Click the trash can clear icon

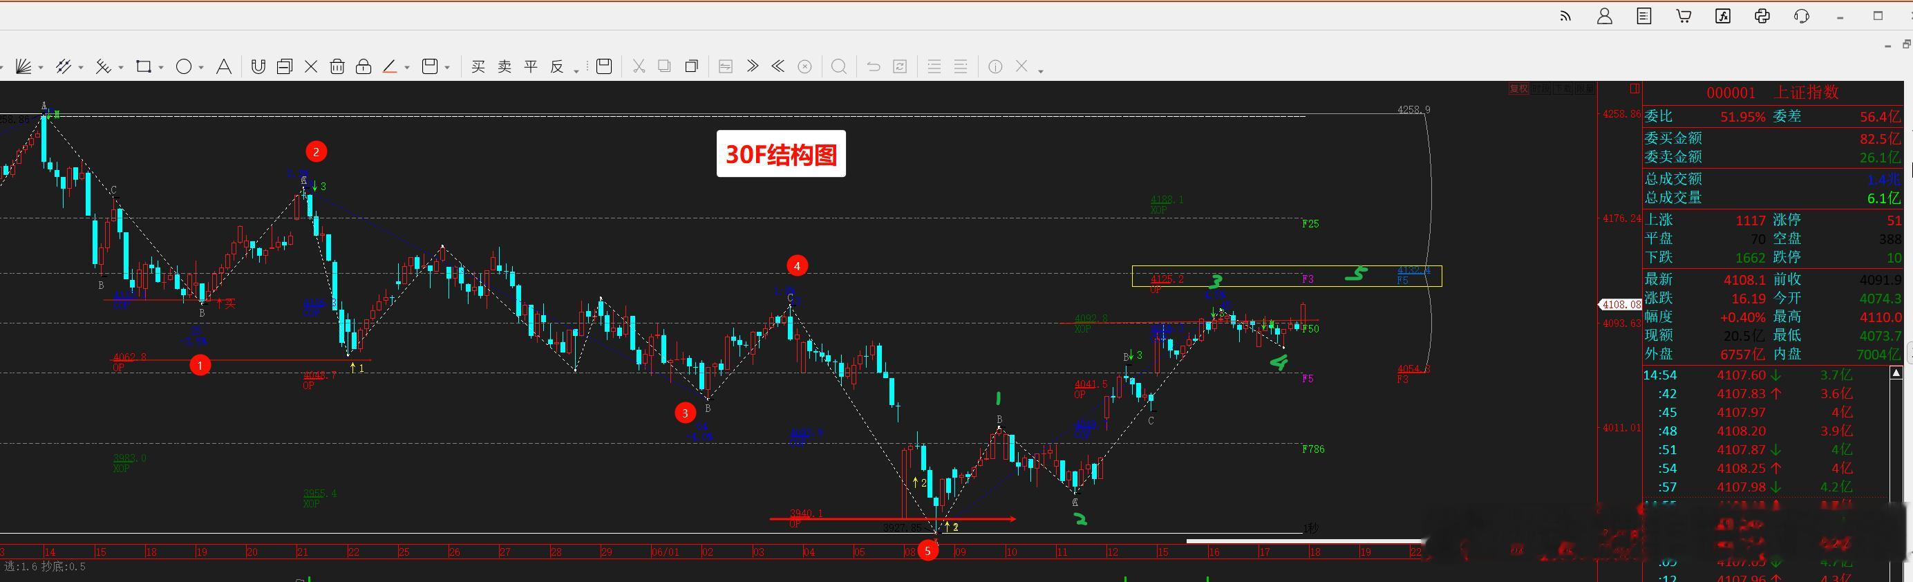pyautogui.click(x=337, y=67)
